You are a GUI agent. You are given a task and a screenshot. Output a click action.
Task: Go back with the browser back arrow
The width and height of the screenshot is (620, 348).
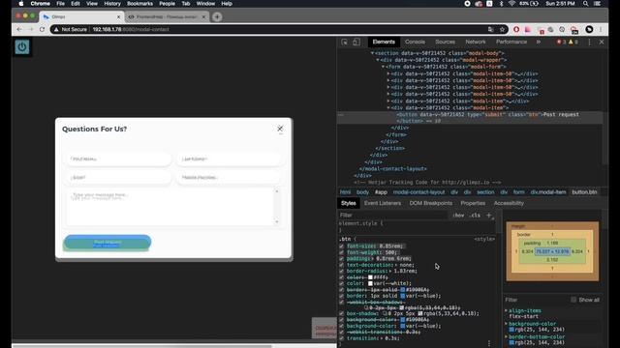tap(19, 29)
